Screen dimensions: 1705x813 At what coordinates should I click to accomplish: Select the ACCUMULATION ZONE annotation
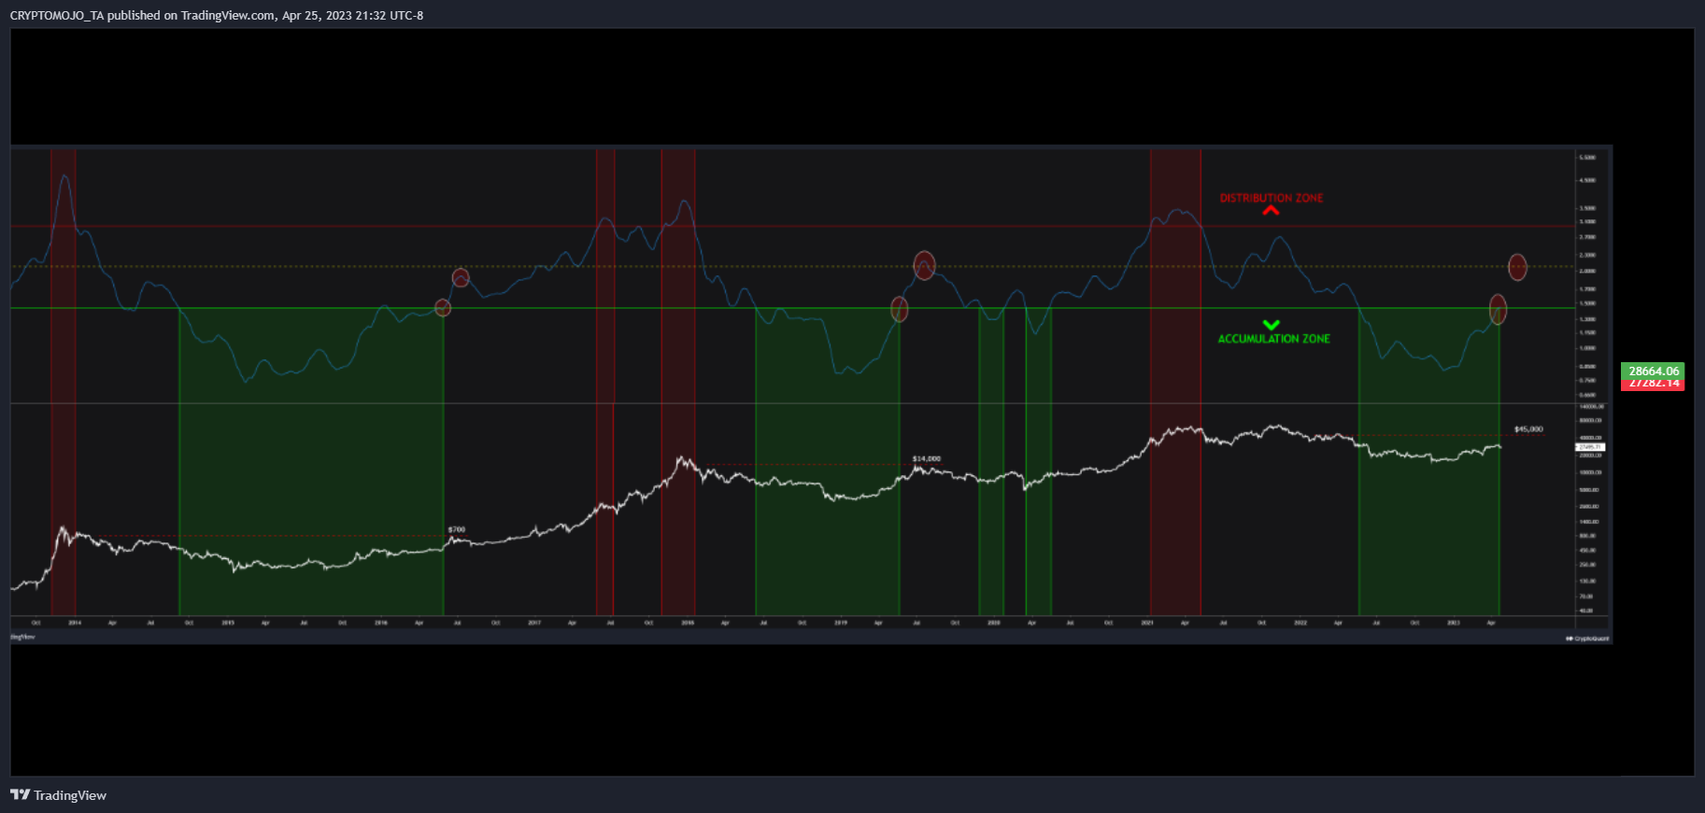point(1274,339)
